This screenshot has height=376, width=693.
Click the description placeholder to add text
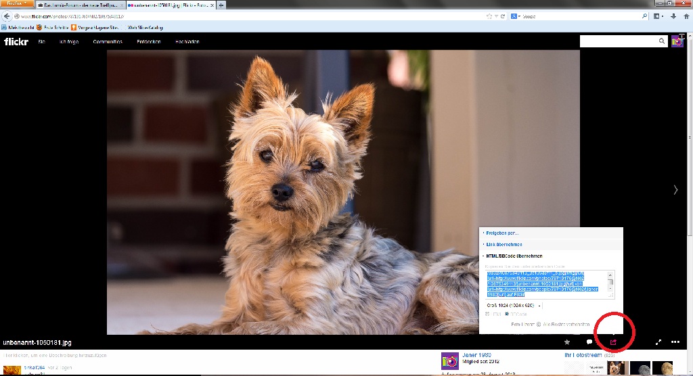[55, 355]
